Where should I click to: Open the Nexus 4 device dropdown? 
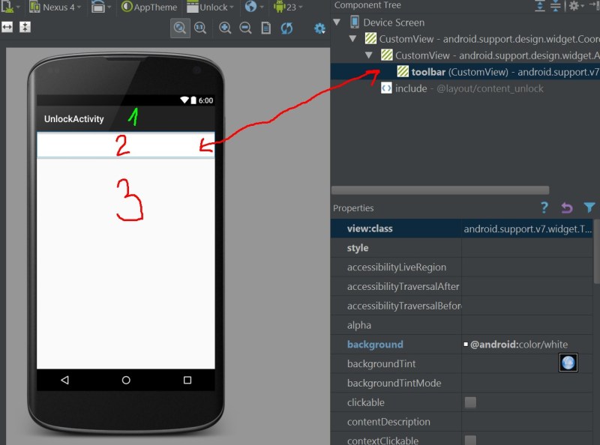[x=55, y=7]
